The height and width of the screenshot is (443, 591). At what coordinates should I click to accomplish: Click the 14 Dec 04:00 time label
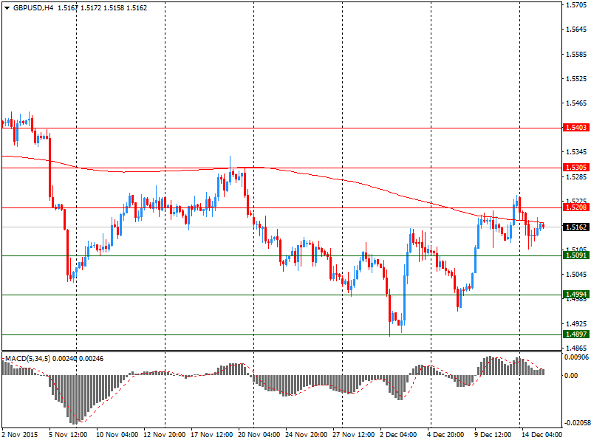(542, 435)
